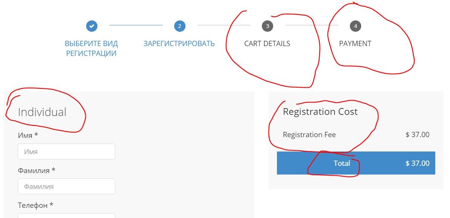Go back to ВЫБЕРИТЕ ВИД РЕГИСТРАЦИИ step

pyautogui.click(x=91, y=48)
